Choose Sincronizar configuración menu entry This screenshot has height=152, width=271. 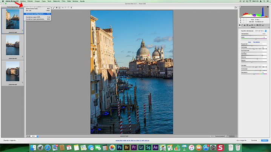coord(37,14)
